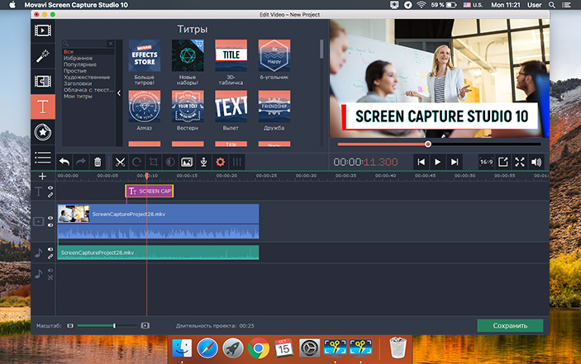Adjust preview volume speaker icon
Image resolution: width=581 pixels, height=364 pixels.
536,162
